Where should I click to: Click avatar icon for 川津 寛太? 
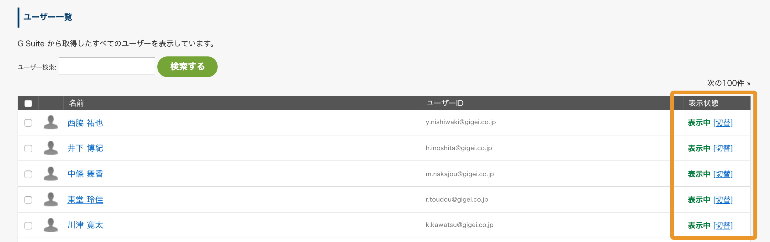[x=51, y=225]
